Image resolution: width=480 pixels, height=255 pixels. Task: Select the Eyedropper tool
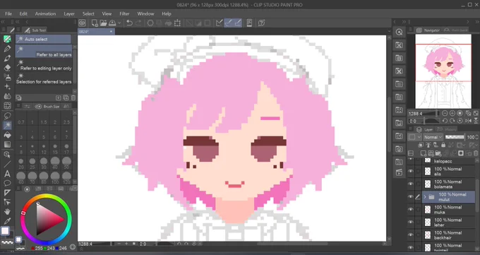click(x=7, y=221)
